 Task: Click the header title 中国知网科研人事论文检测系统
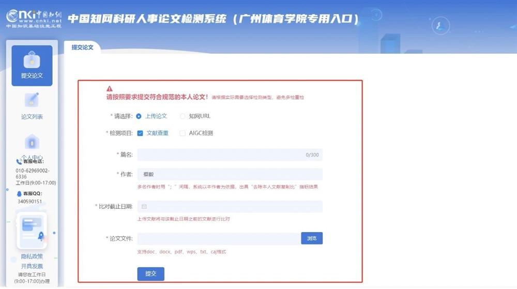(x=147, y=19)
